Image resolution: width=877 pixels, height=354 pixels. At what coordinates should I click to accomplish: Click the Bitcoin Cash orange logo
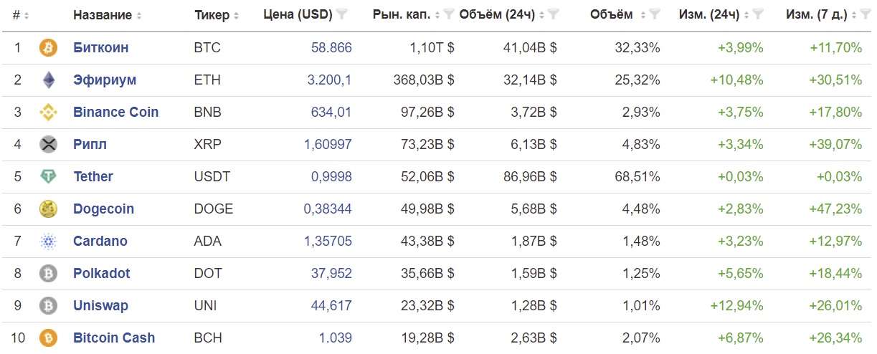48,338
